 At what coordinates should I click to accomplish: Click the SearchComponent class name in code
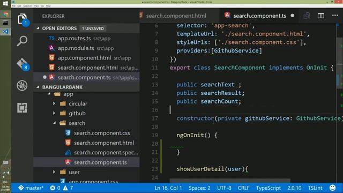pyautogui.click(x=240, y=68)
